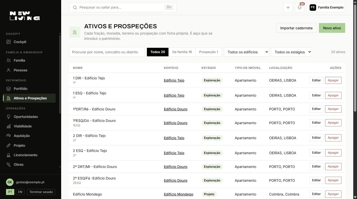Edit the 1ºDRT/Ré - Edifício Douro row
Viewport: 357px width, 199px height.
pos(316,109)
